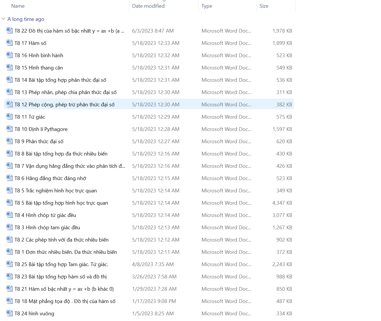Click Word icon of T8 23 Bài tập tổng hợp hàm số

pos(9,276)
